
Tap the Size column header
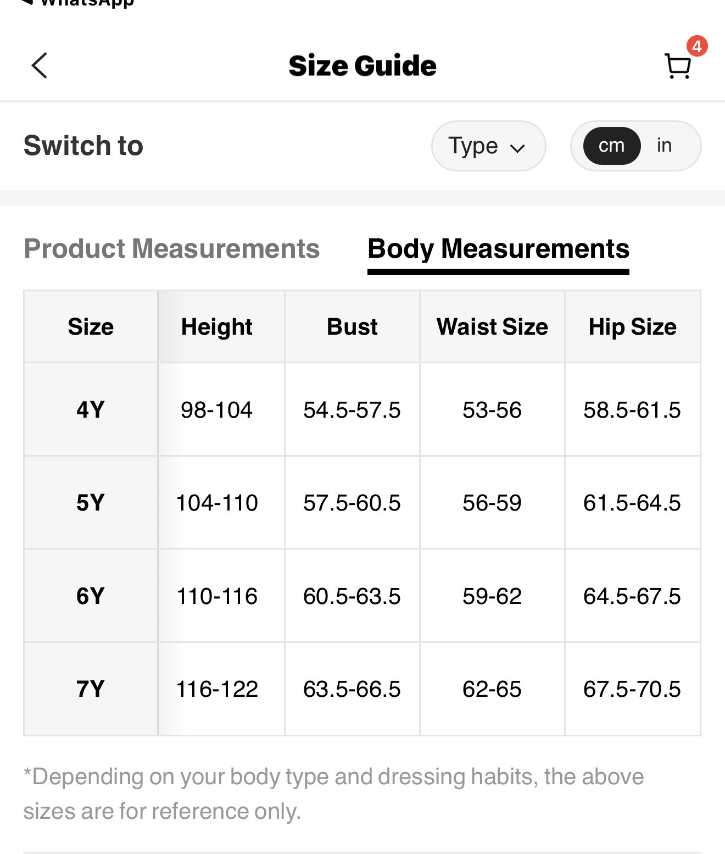91,327
